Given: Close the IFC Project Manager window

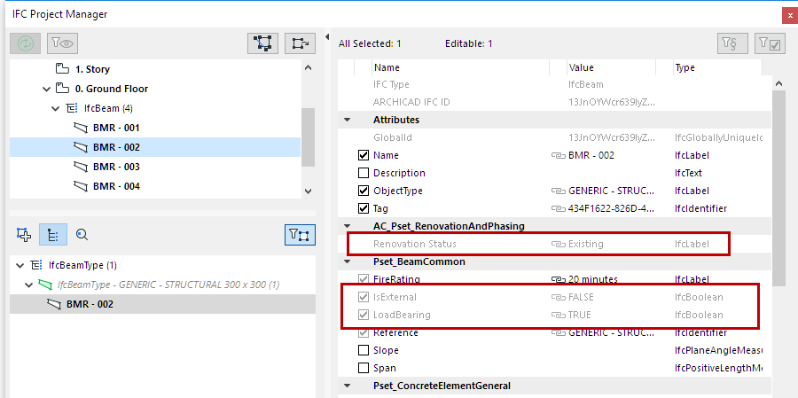Looking at the screenshot, I should (789, 15).
